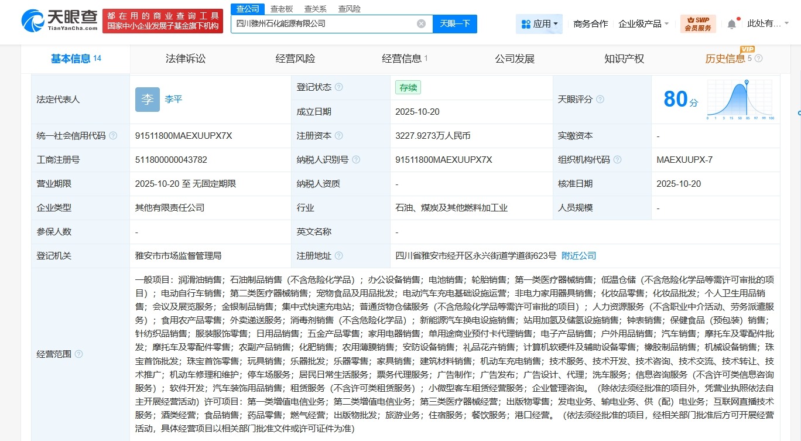Select the 查老板 search tab
801x441 pixels.
[x=280, y=9]
